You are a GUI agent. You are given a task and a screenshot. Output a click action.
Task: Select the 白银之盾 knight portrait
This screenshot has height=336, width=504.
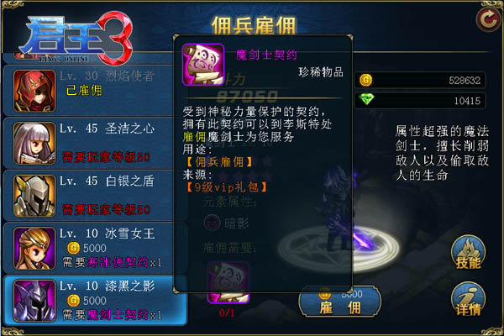[34, 196]
